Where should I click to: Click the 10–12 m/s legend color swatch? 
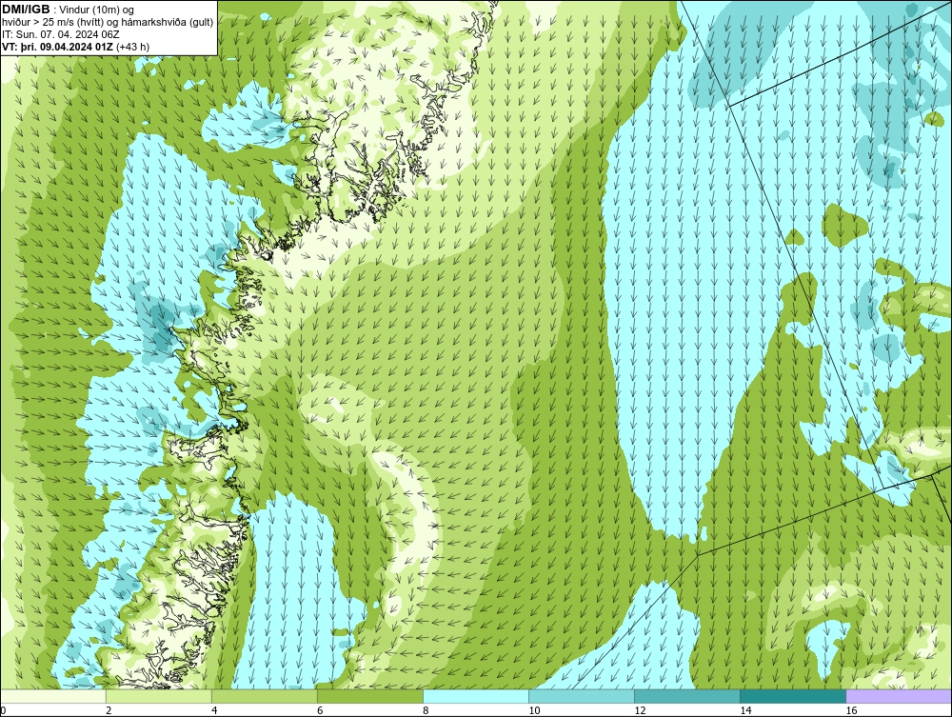(x=581, y=696)
